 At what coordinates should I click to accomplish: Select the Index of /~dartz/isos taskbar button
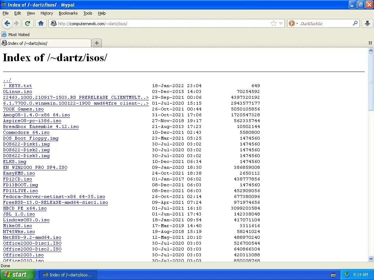tap(68, 275)
